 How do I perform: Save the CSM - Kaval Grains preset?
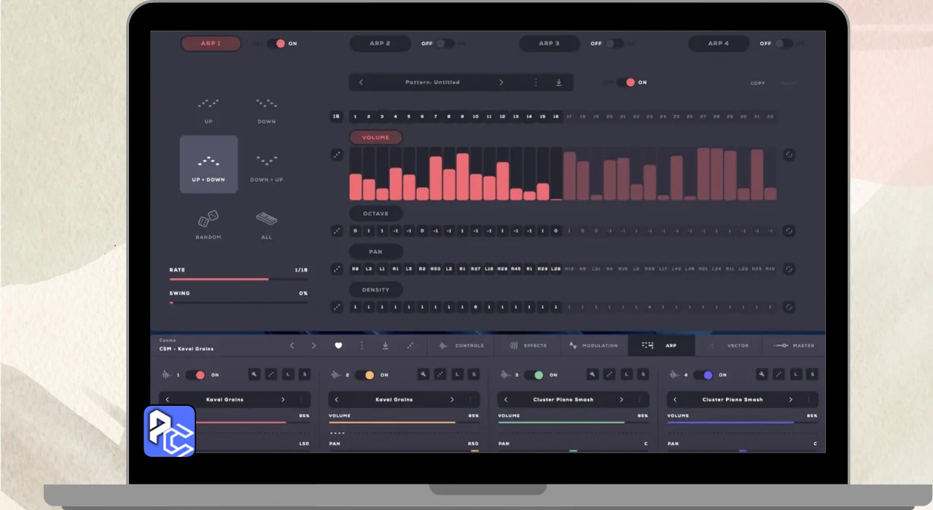point(386,345)
